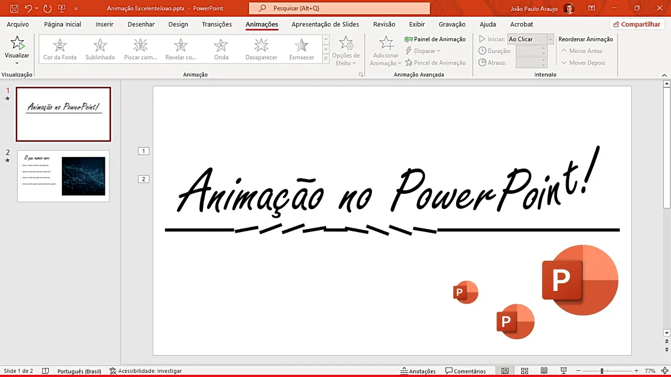Open the Comentários pane
This screenshot has height=377, width=671.
click(466, 371)
